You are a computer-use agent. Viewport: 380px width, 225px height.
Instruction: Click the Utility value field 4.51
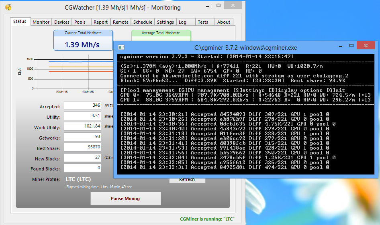coord(83,116)
